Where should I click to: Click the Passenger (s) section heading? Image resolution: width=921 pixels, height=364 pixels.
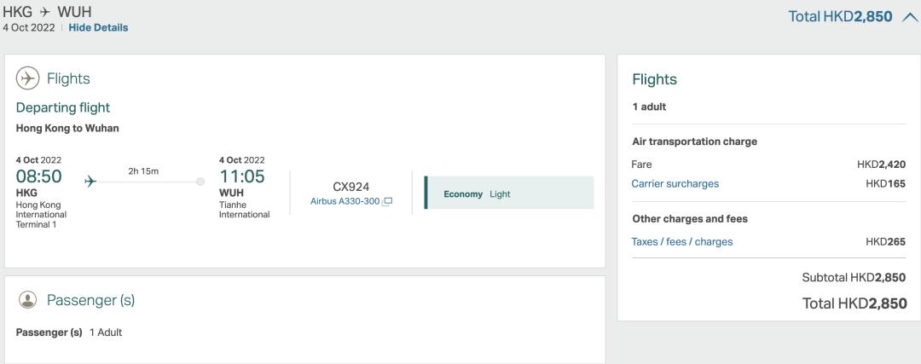tap(90, 300)
